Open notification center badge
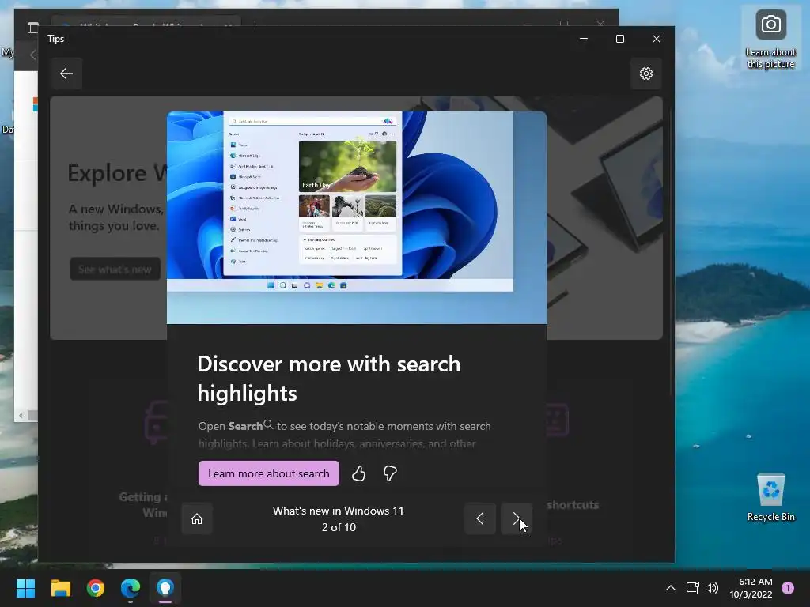Screen dimensions: 810x607 (x=788, y=588)
